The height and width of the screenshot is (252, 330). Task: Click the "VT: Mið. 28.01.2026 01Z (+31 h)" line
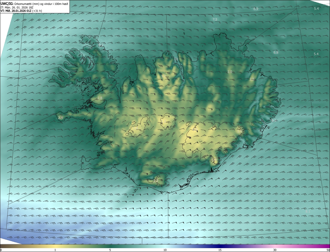click(x=21, y=11)
